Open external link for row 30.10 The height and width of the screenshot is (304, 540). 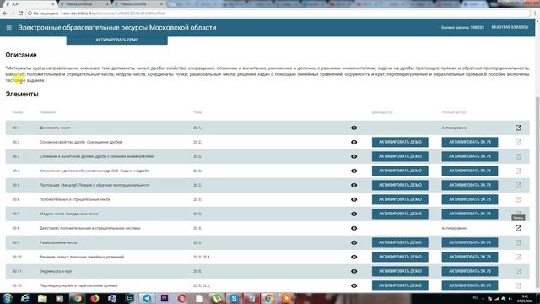[x=518, y=257]
